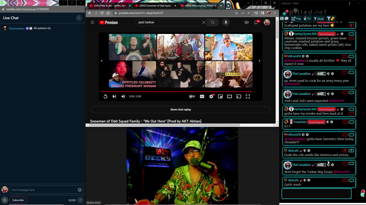Click the Subscribe button in Rumble chat

point(18,200)
